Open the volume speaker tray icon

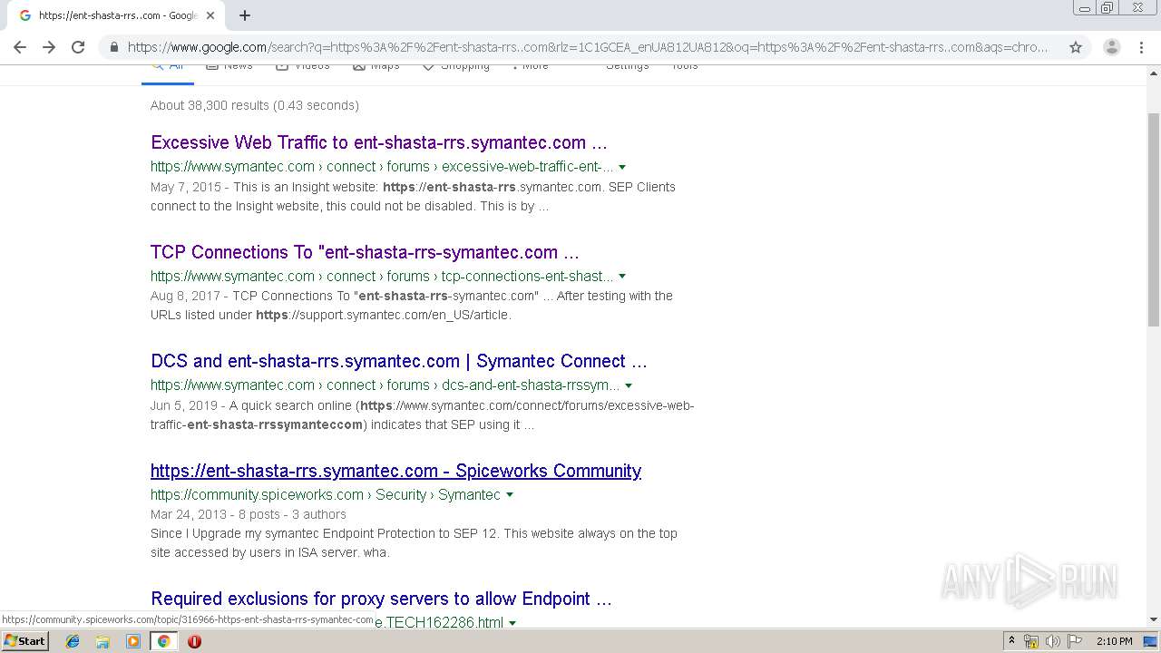1053,641
